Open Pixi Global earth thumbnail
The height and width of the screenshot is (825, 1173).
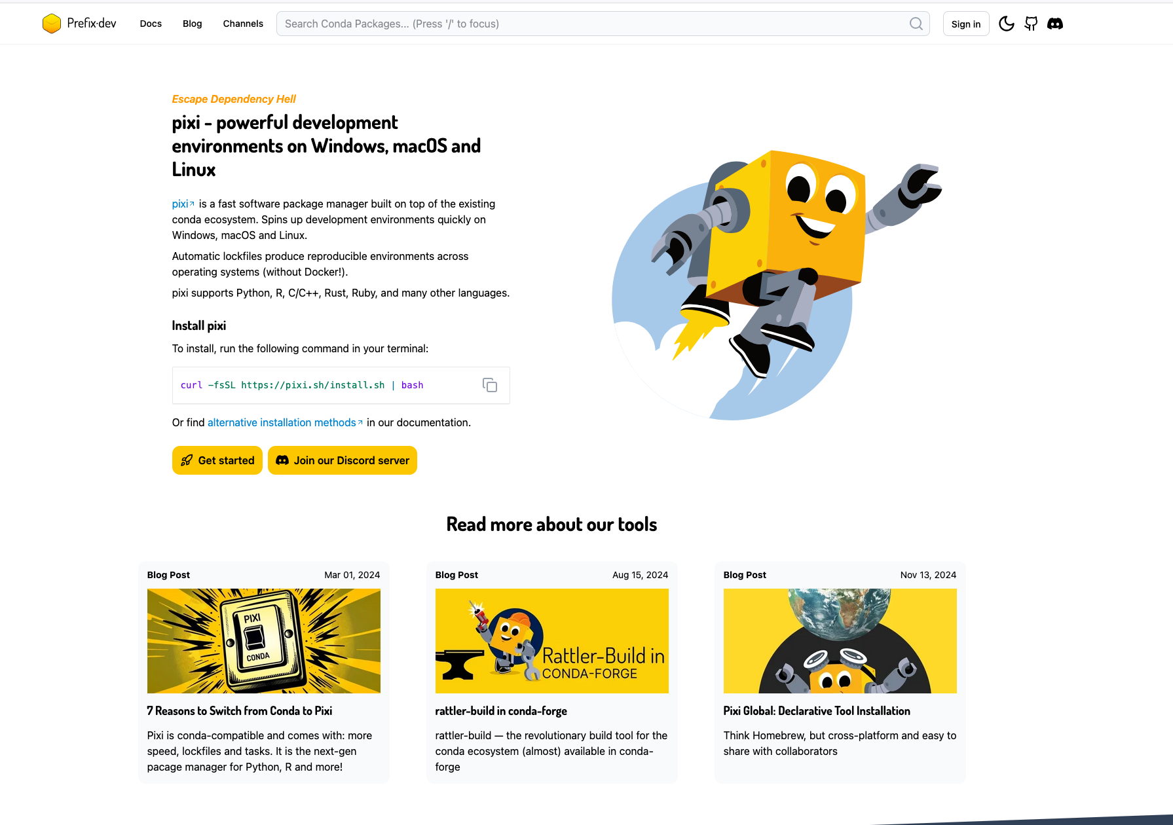[840, 641]
